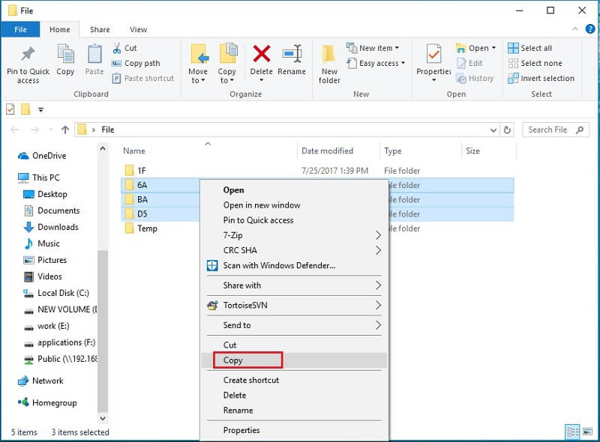Click Copy path in Clipboard group
Viewport: 600px width, 442px height.
click(x=141, y=63)
